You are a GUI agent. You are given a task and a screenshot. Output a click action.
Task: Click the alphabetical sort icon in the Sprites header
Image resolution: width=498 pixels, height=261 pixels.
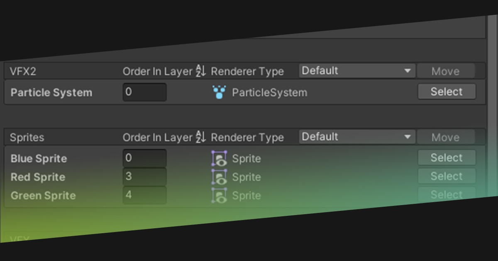pyautogui.click(x=201, y=137)
